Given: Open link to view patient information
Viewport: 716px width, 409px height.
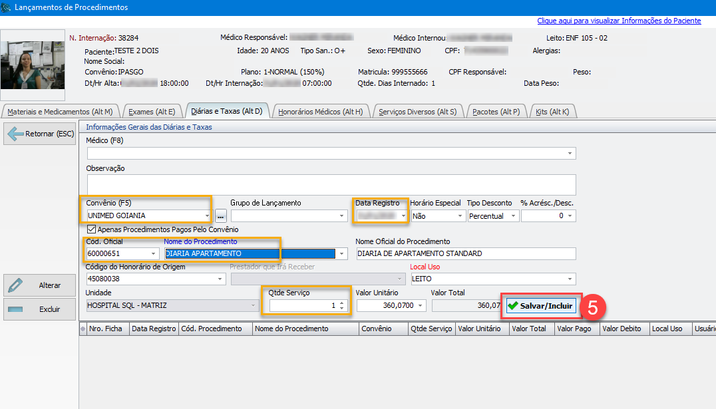Looking at the screenshot, I should click(619, 21).
